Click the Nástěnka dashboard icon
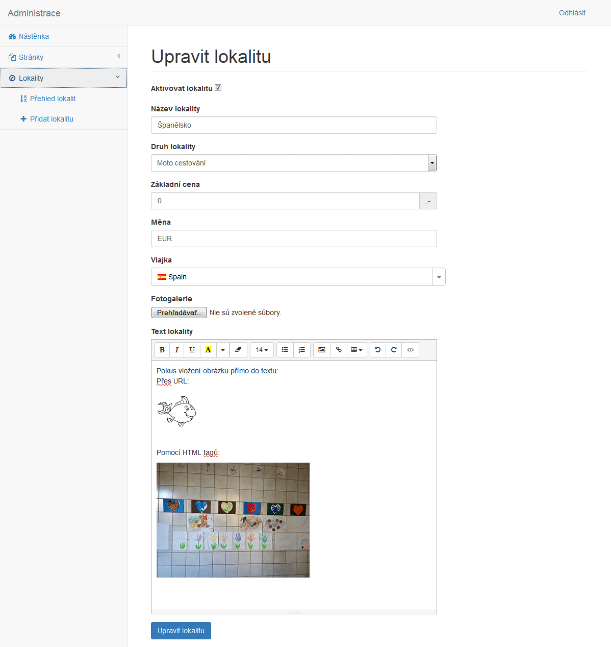The image size is (611, 647). point(12,37)
